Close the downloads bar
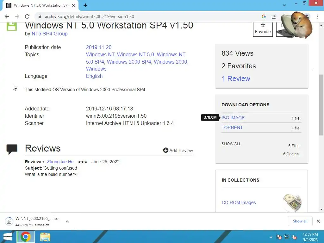The image size is (324, 243). click(318, 221)
